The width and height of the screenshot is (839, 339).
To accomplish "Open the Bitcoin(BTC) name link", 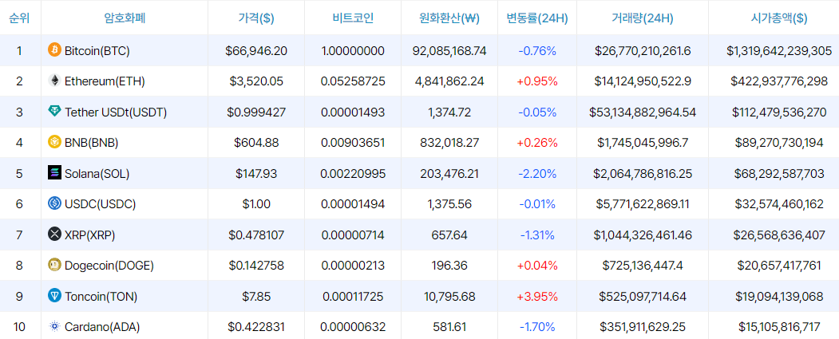I will pyautogui.click(x=97, y=51).
